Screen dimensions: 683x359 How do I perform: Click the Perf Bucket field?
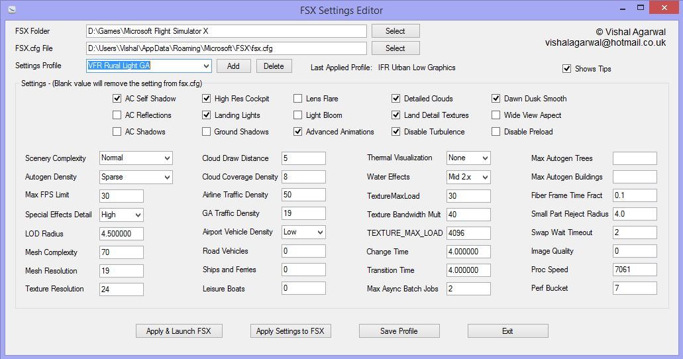pos(635,288)
